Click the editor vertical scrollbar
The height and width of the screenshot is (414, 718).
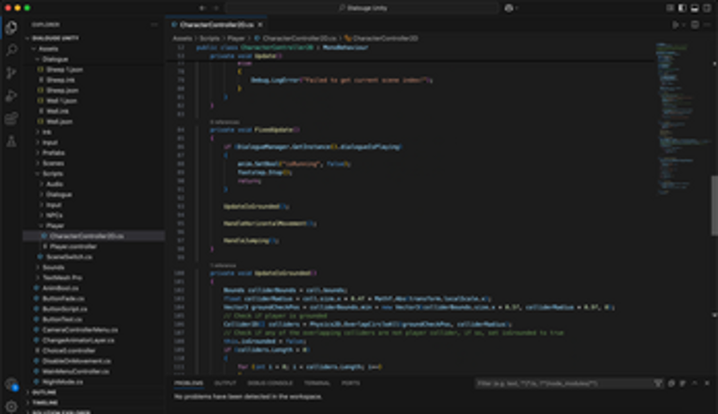(713, 202)
